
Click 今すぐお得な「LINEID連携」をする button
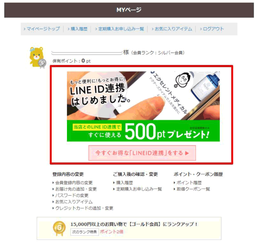pos(142,153)
